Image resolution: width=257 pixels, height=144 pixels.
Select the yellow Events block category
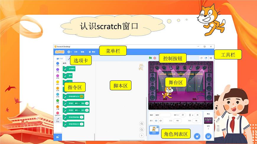click(x=58, y=82)
